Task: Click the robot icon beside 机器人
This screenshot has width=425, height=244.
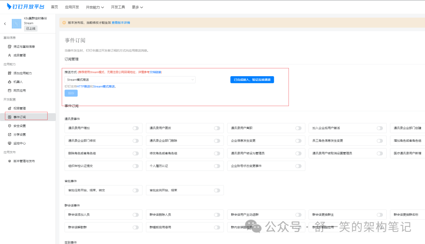Action: point(9,82)
